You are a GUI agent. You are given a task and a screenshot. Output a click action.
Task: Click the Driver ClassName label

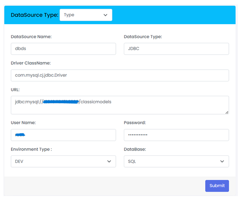coord(31,63)
